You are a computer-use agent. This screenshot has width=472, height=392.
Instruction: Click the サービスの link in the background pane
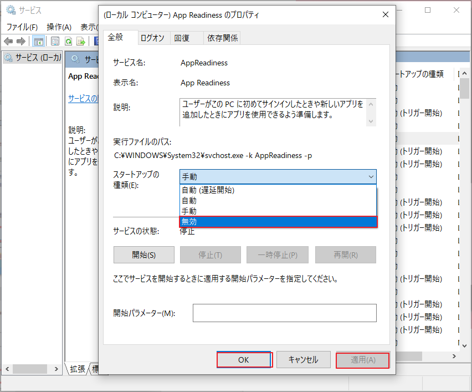point(83,98)
